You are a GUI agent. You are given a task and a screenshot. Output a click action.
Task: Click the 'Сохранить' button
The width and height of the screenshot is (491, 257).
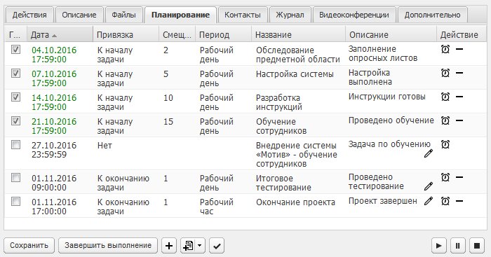tap(29, 245)
